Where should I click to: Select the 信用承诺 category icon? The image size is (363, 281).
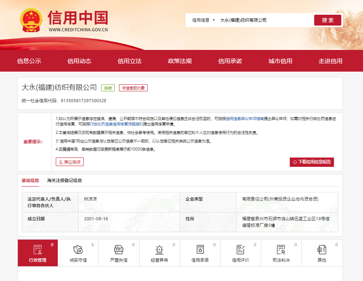[x=200, y=250]
